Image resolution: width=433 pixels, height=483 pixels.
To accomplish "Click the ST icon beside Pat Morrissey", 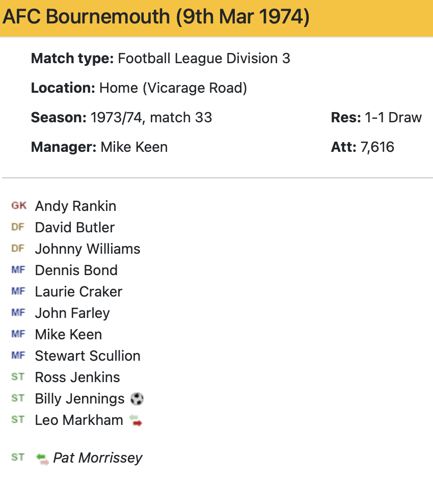I will [18, 458].
